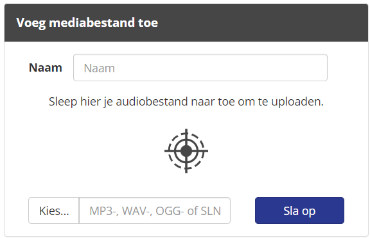Click the MP3-, WAV-, OGG- of SLN field

point(155,210)
